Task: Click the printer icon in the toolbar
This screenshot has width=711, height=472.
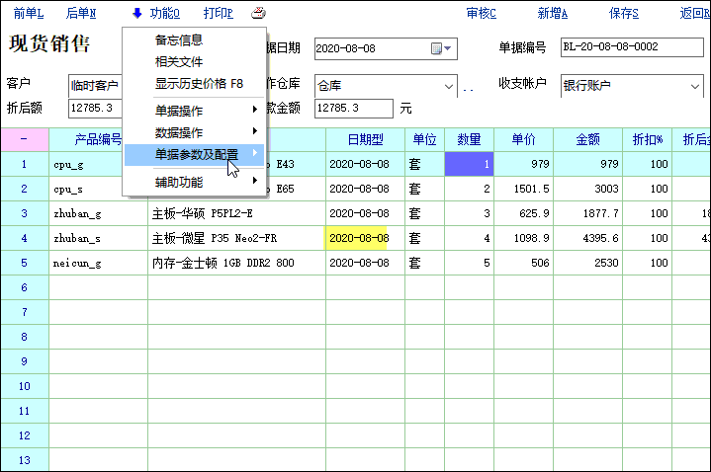Action: pos(258,14)
